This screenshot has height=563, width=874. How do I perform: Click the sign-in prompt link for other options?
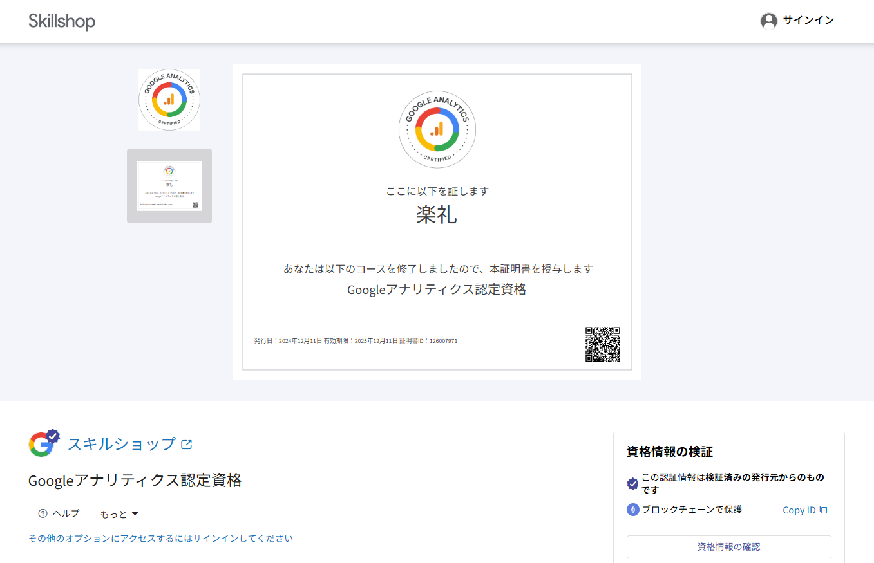[160, 539]
